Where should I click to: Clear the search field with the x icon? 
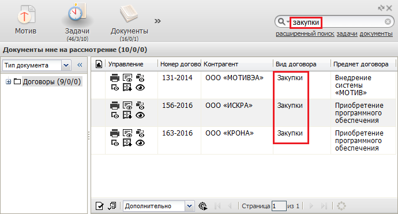click(x=388, y=22)
